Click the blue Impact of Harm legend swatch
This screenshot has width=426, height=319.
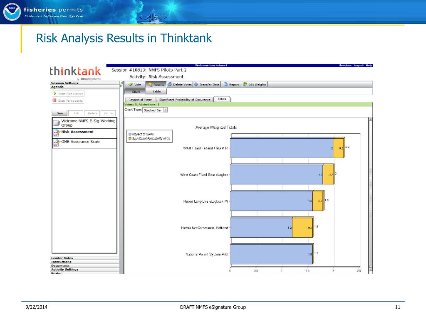(x=130, y=134)
